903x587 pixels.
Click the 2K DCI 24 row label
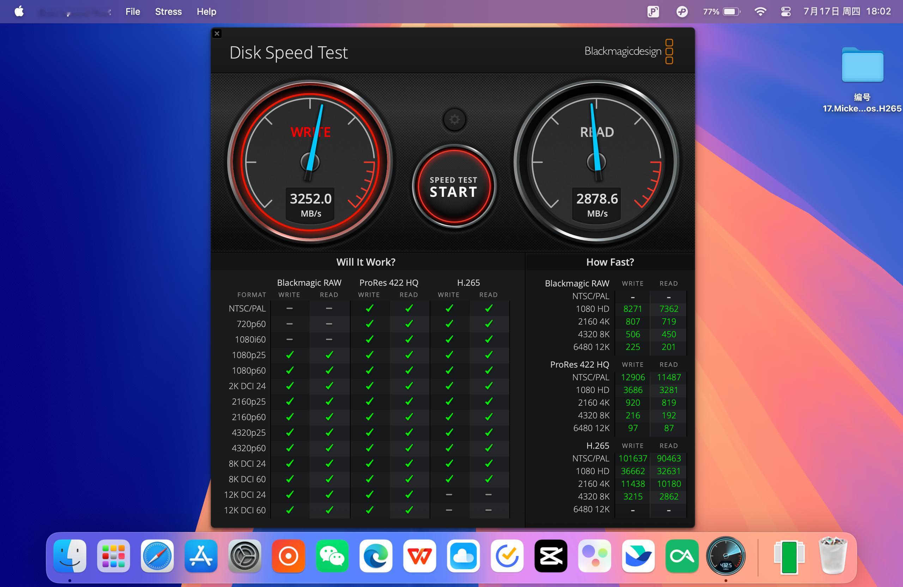pos(247,386)
